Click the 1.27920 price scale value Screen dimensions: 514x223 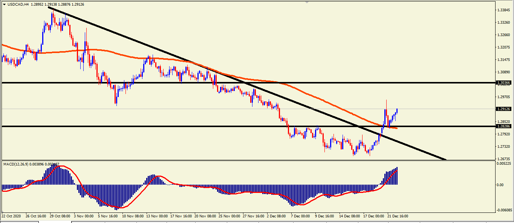coord(504,134)
